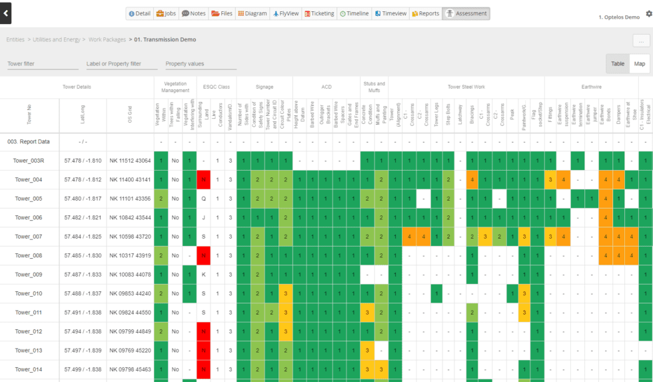Open the Property values field
The height and width of the screenshot is (382, 653).
coord(201,64)
